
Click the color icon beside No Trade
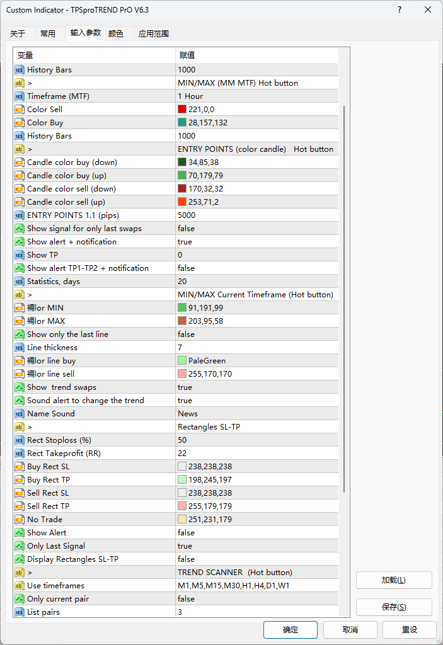[20, 520]
